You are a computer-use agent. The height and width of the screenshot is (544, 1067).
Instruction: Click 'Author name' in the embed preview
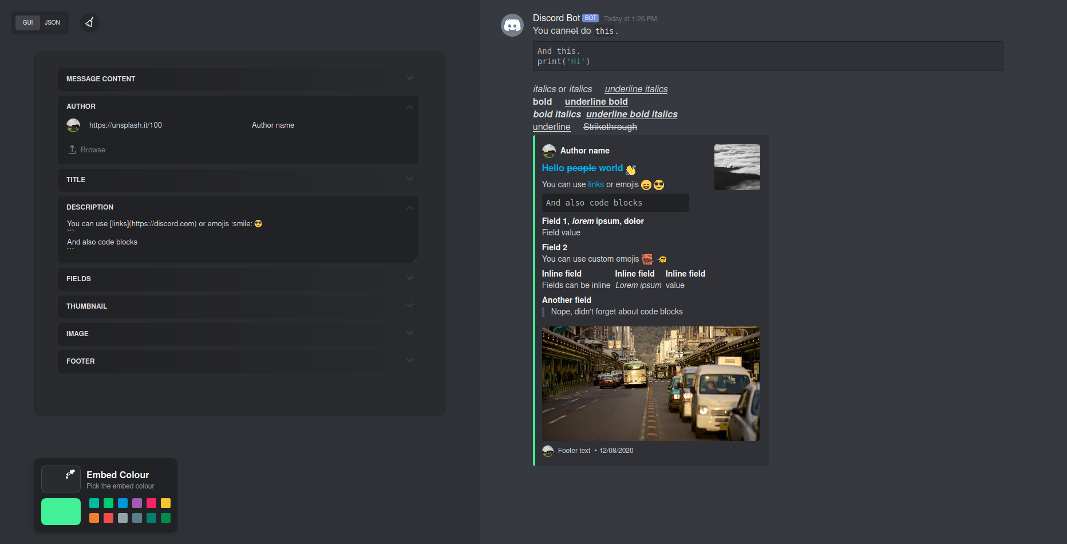pos(585,151)
